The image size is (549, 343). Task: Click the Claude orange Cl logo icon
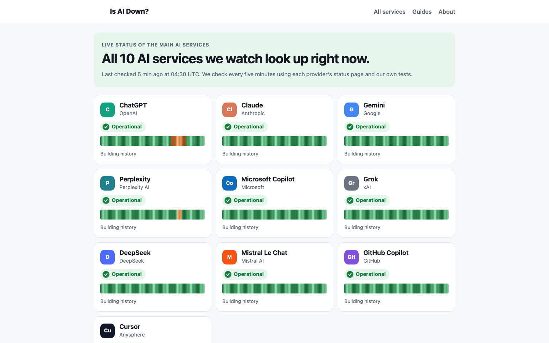(230, 109)
